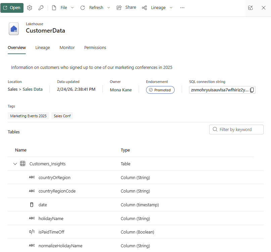Open more options via the ellipsis icon
The height and width of the screenshot is (252, 271).
pos(182,7)
